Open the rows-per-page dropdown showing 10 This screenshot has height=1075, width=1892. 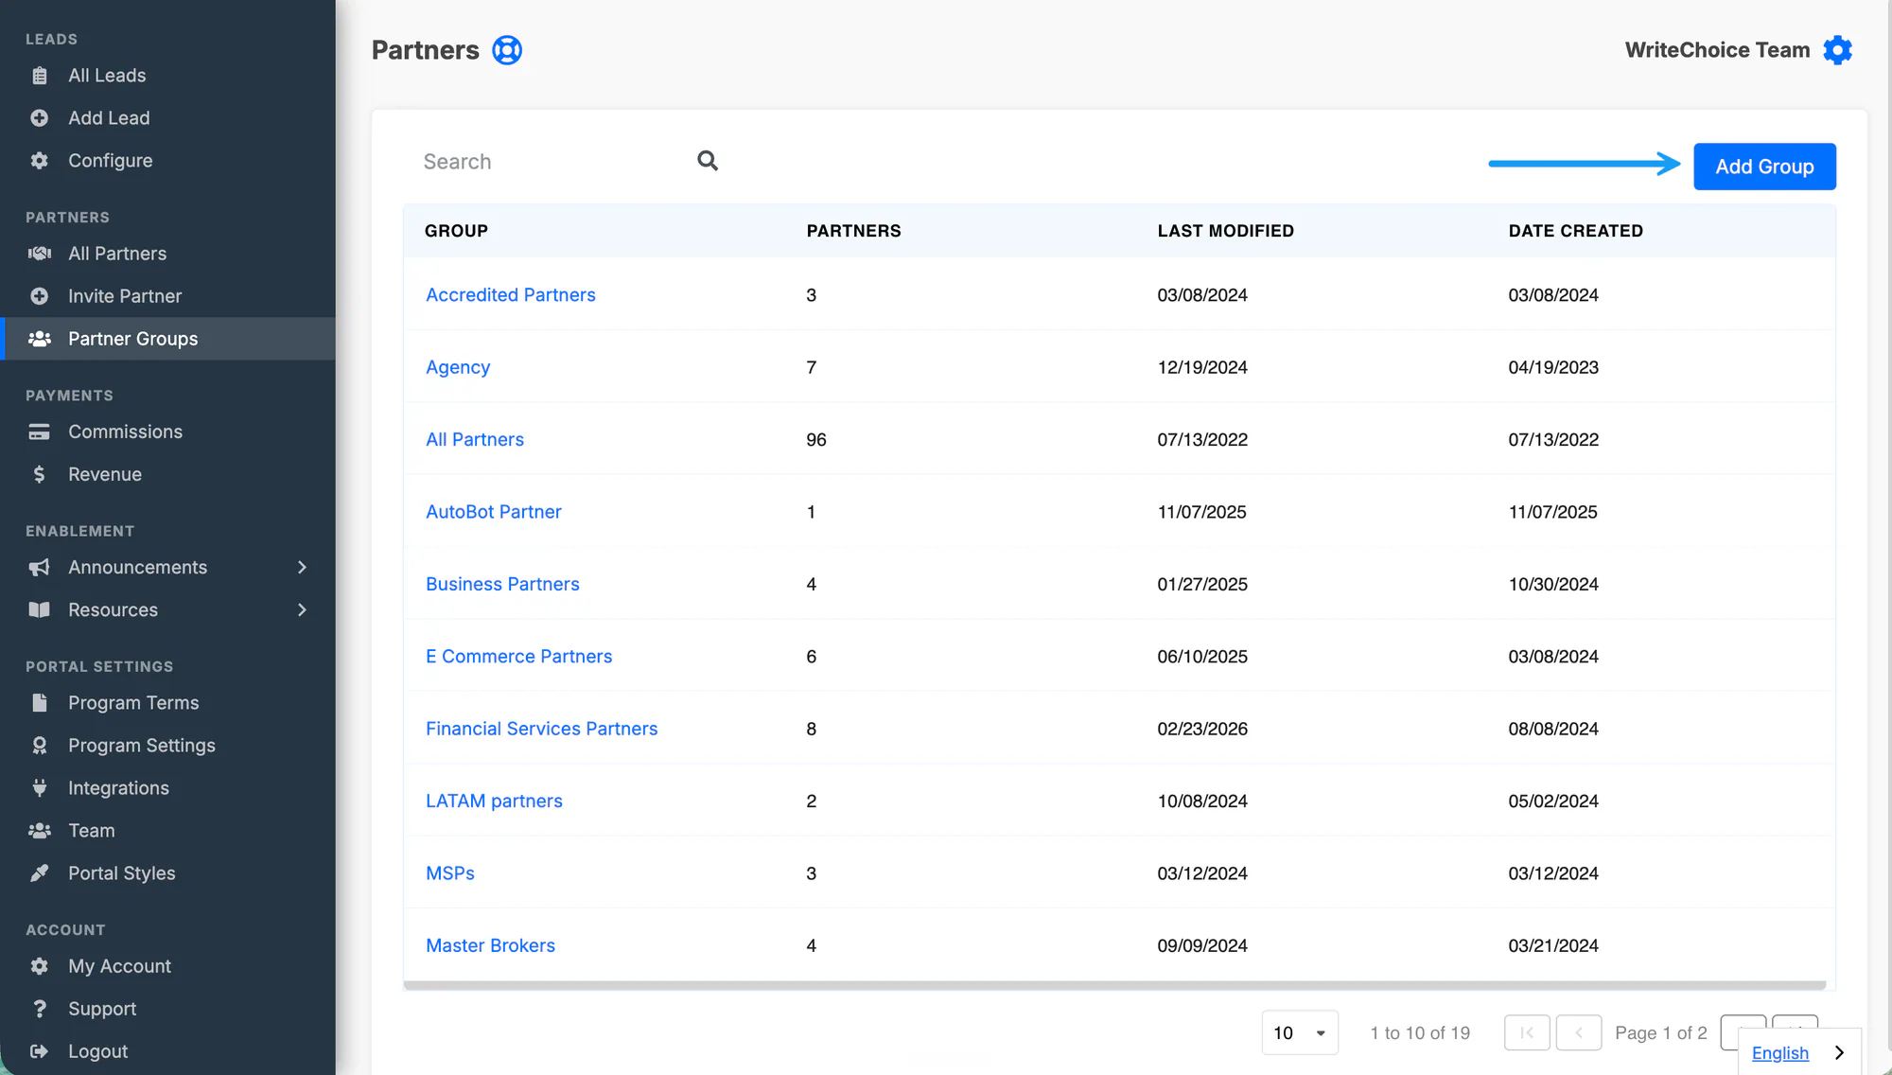tap(1300, 1032)
